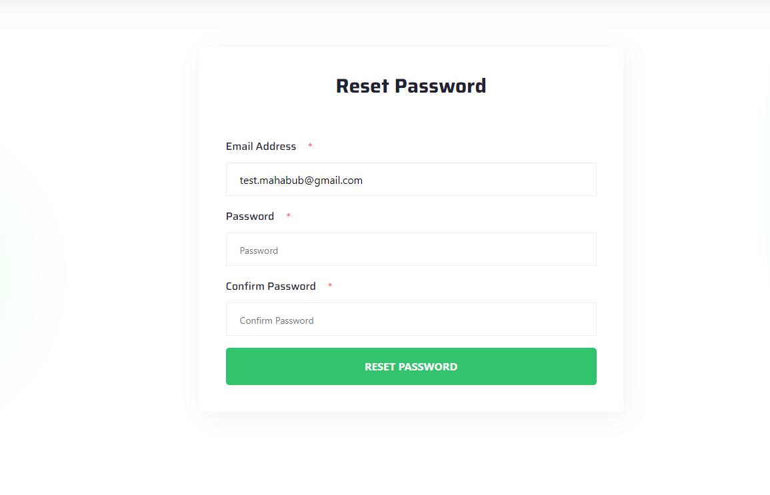770x495 pixels.
Task: Click the "Reset Password" page heading
Action: [411, 86]
